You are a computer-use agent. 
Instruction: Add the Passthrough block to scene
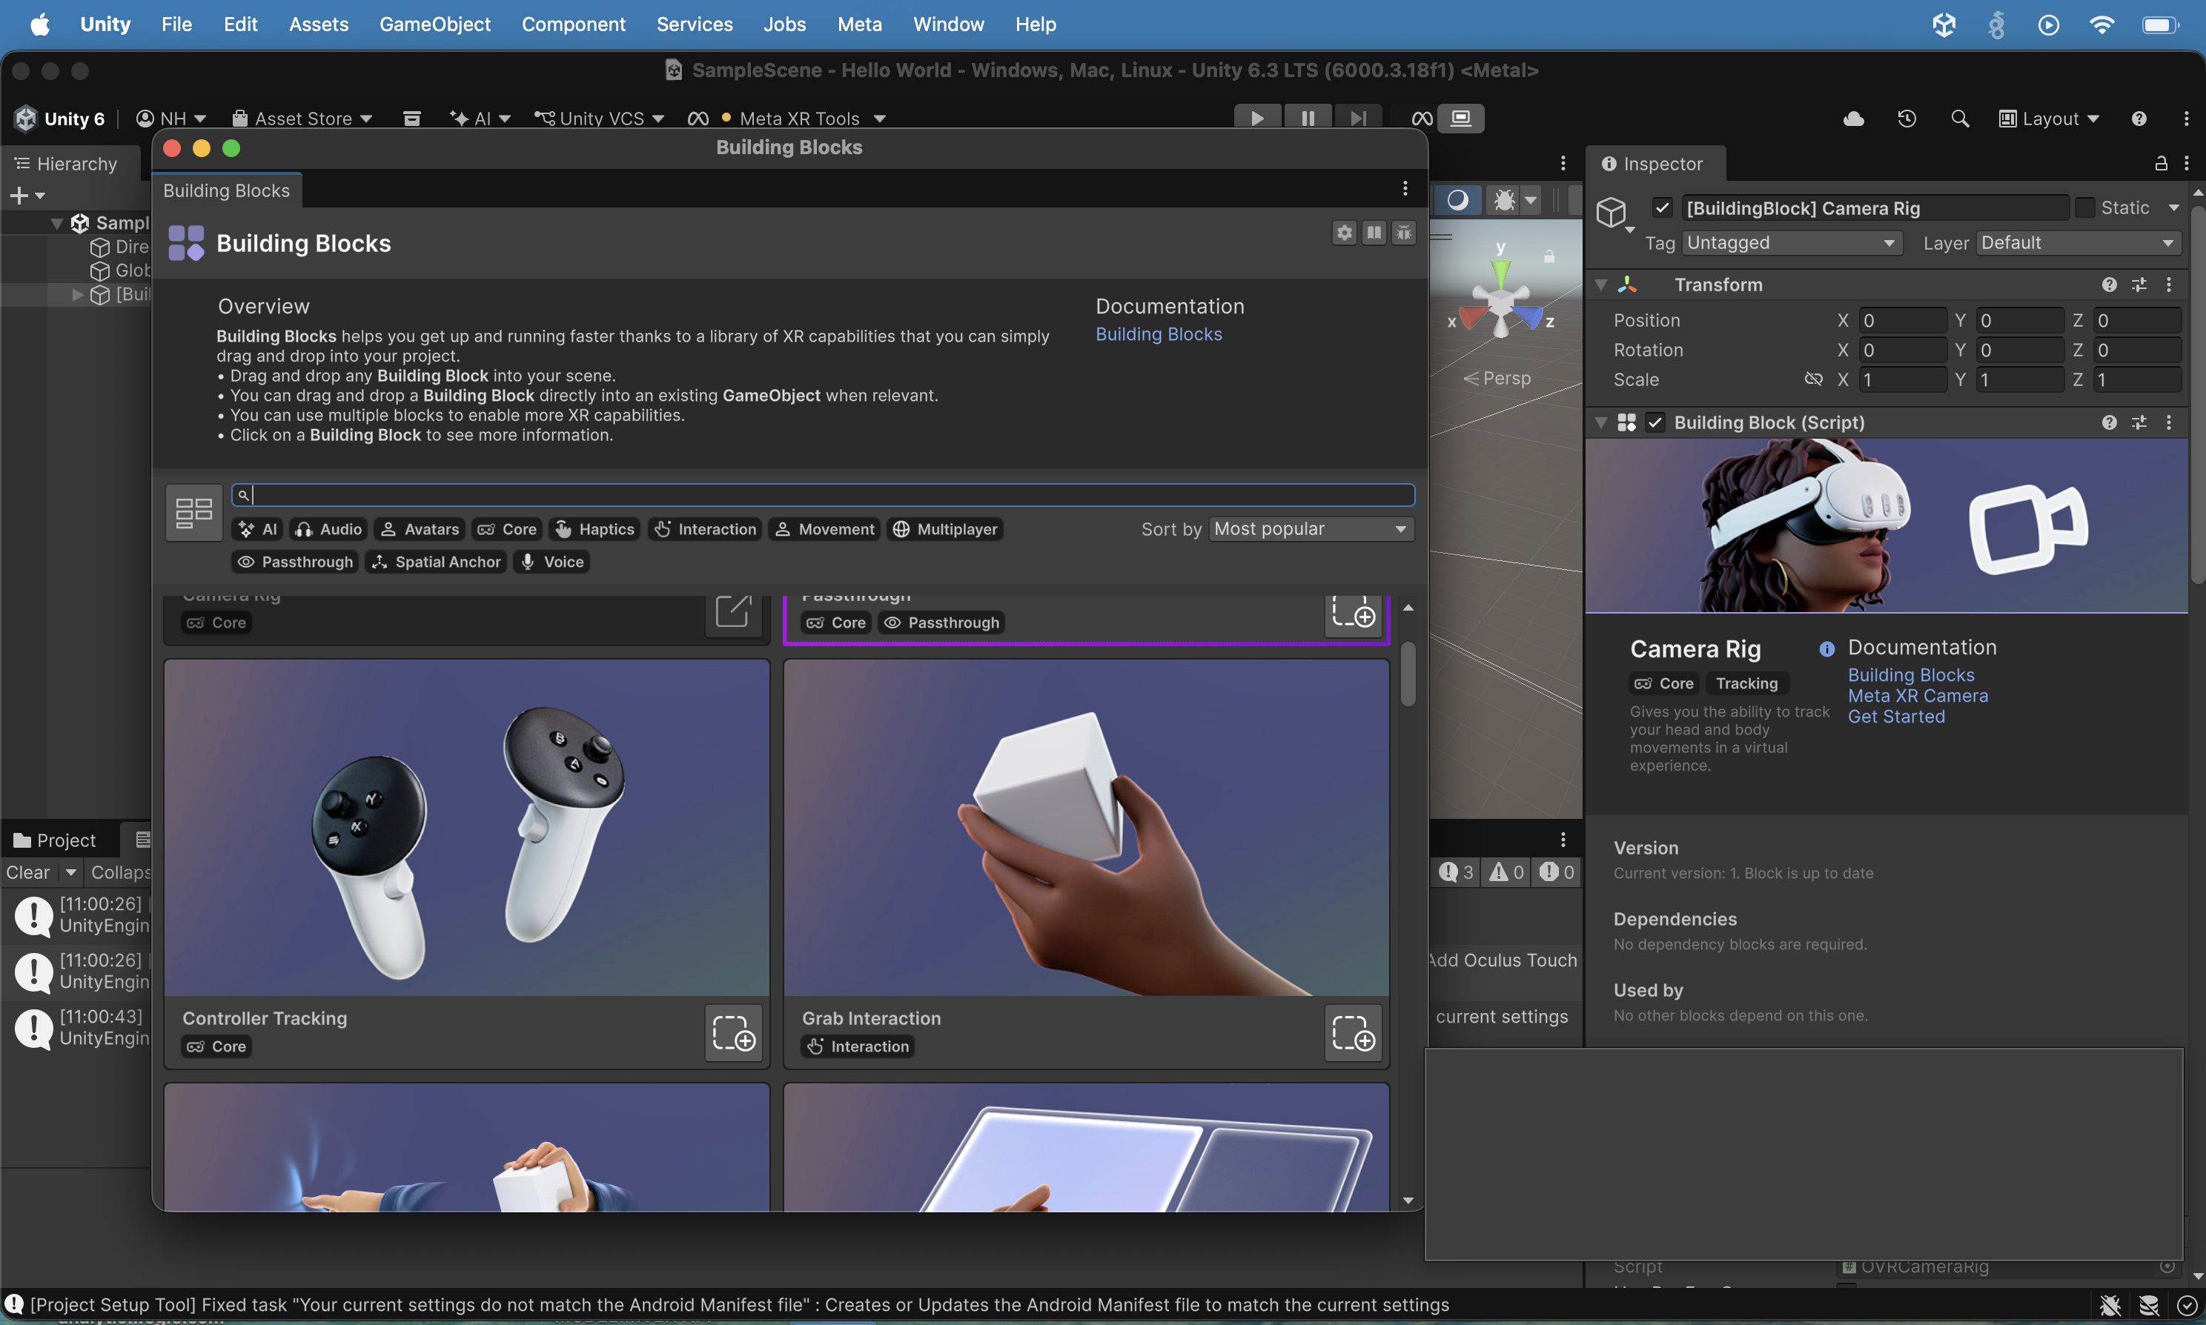click(1353, 614)
